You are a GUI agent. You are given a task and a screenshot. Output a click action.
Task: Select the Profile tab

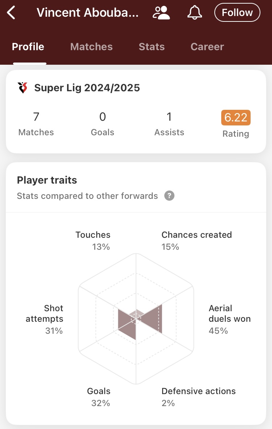pyautogui.click(x=28, y=47)
